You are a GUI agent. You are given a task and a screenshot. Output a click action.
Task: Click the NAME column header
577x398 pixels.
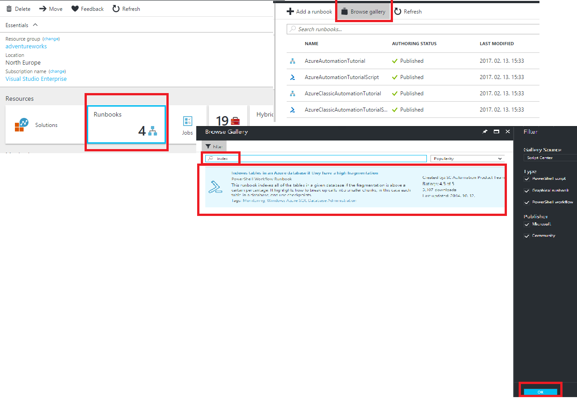coord(312,44)
